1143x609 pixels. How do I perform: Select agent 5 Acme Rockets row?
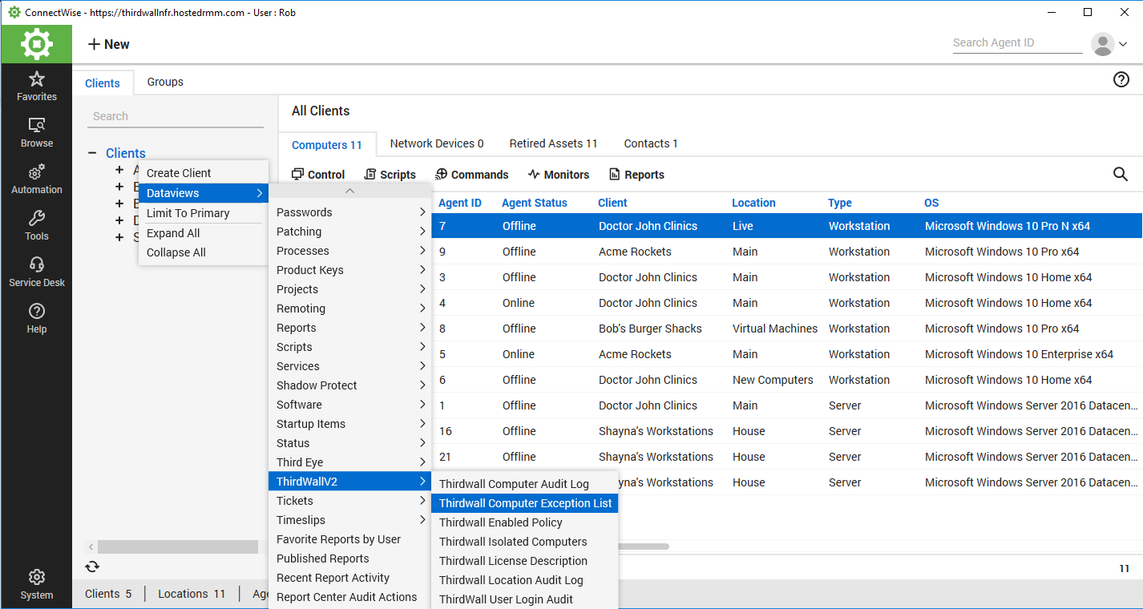click(x=787, y=354)
